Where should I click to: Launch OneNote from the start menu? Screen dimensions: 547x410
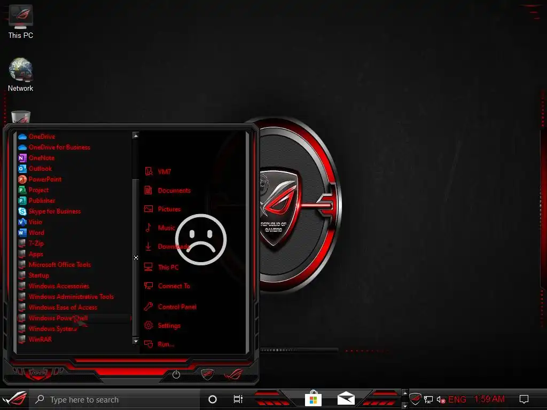point(74,158)
